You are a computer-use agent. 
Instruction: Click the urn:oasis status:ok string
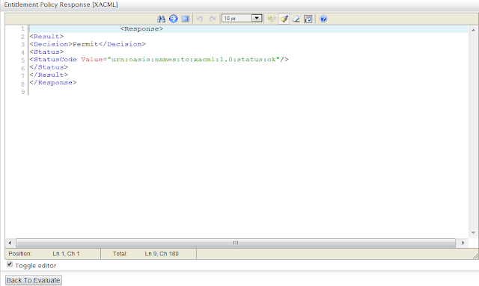[194, 60]
